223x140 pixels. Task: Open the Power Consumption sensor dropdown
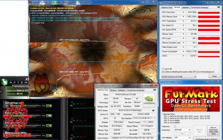(x=183, y=52)
